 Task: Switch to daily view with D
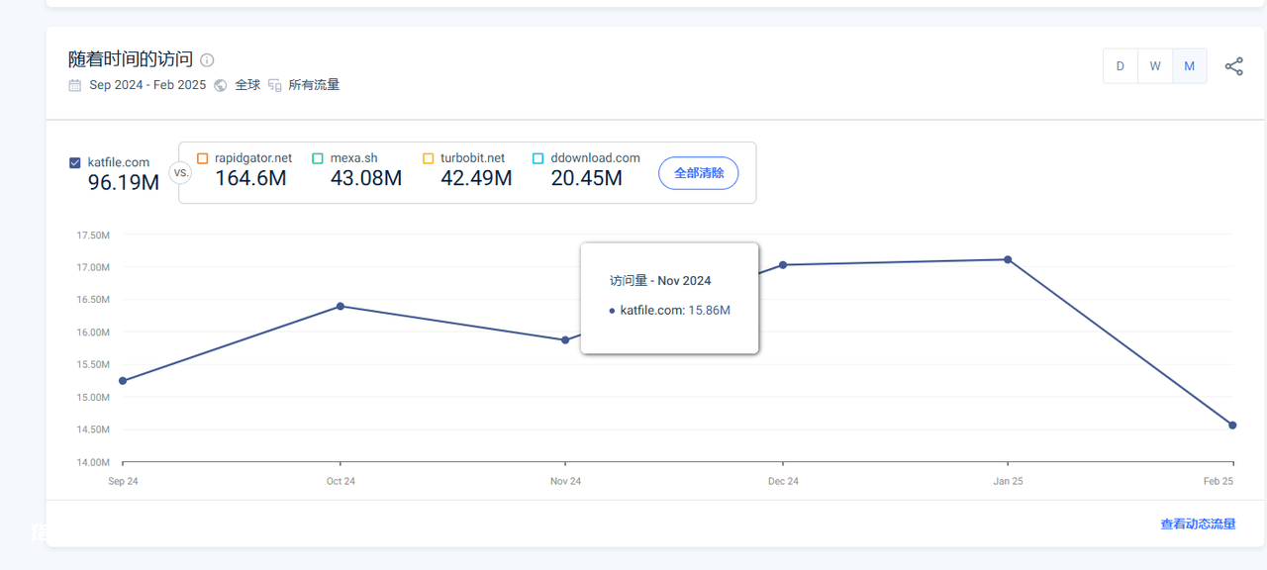[x=1121, y=66]
